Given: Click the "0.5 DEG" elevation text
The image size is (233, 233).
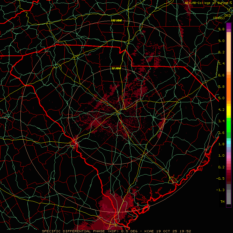Looking at the screenshot, I should pyautogui.click(x=129, y=231).
